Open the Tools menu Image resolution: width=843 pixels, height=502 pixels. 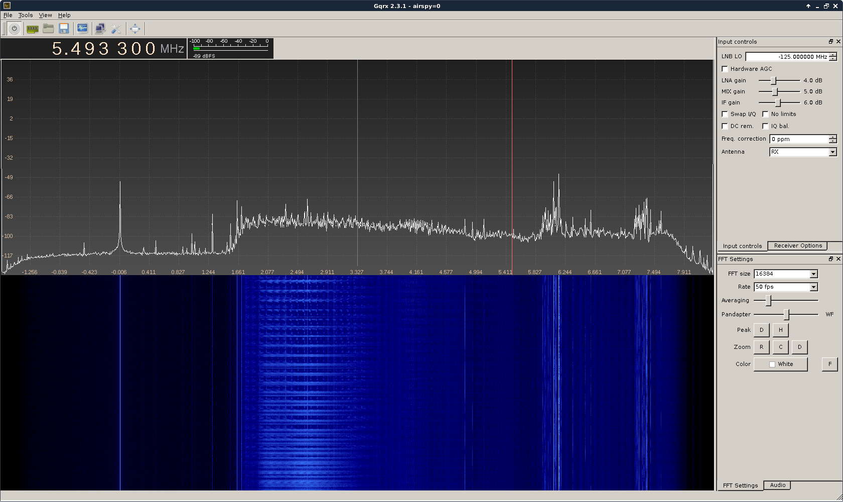coord(26,15)
